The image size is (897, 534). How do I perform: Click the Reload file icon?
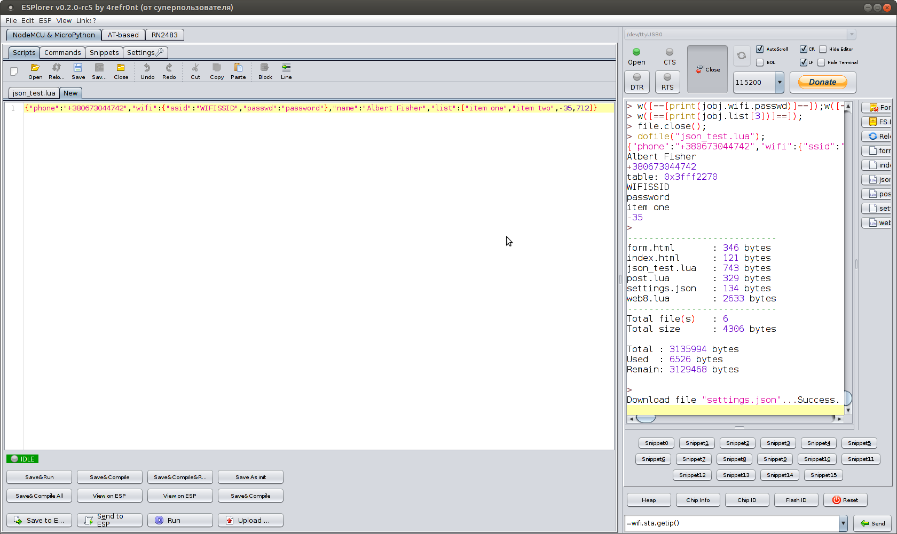tap(57, 68)
